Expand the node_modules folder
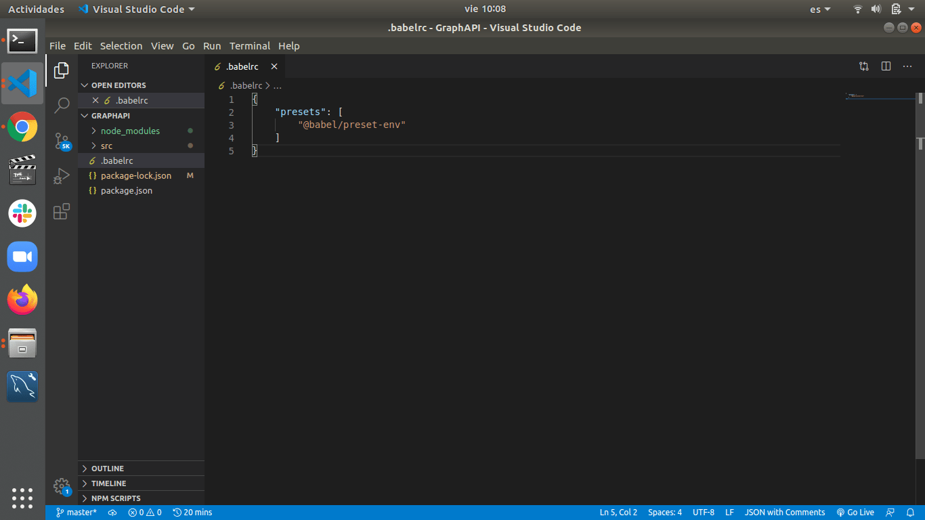This screenshot has width=925, height=520. pyautogui.click(x=130, y=131)
